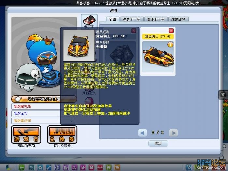Close the item detail tooltip panel
This screenshot has height=171, width=228.
click(134, 31)
